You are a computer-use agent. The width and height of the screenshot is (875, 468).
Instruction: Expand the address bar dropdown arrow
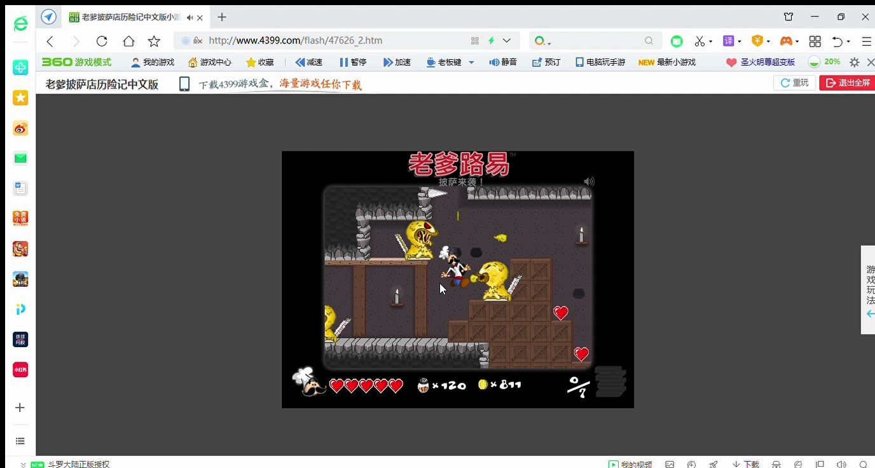click(507, 41)
